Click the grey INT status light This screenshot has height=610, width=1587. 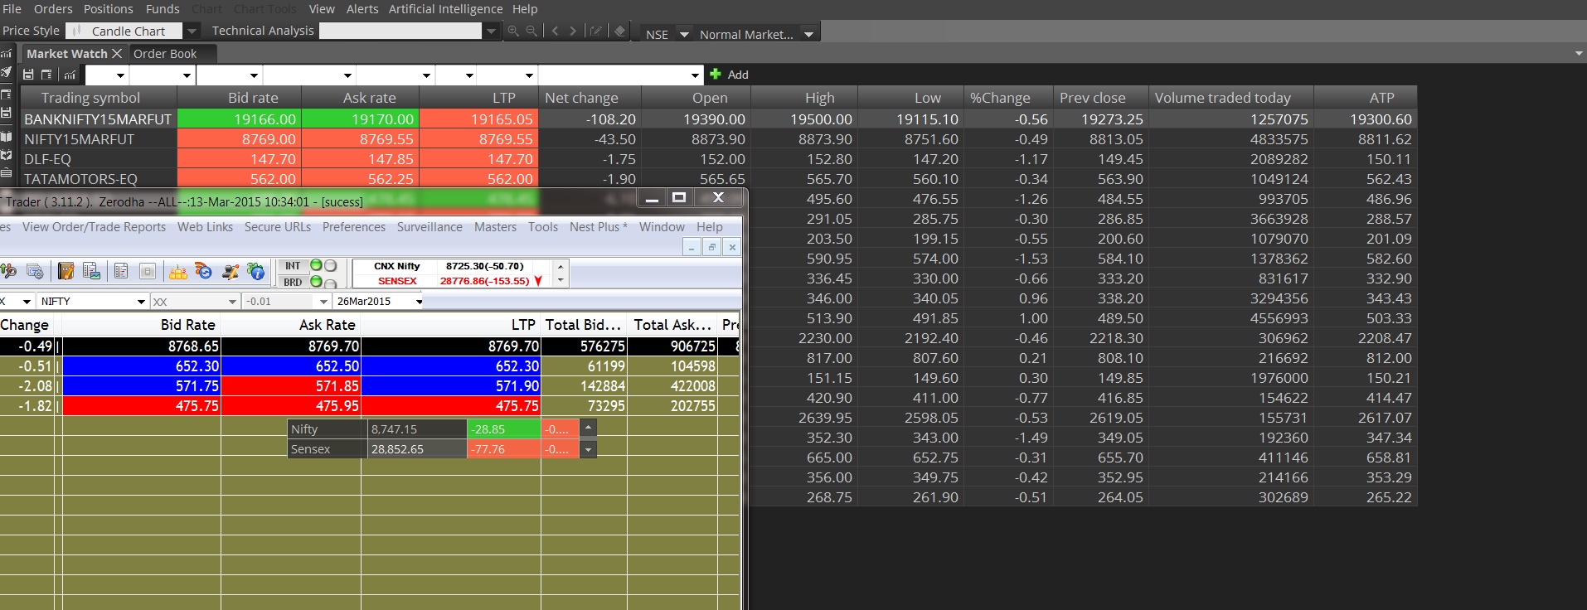(330, 266)
